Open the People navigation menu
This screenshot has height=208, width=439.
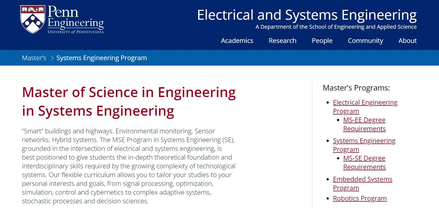click(322, 41)
